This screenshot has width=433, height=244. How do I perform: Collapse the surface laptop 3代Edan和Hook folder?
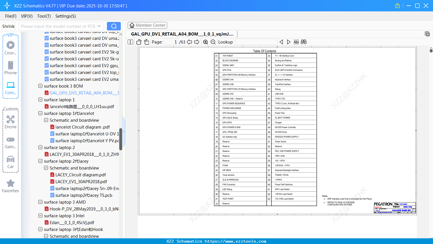40,229
